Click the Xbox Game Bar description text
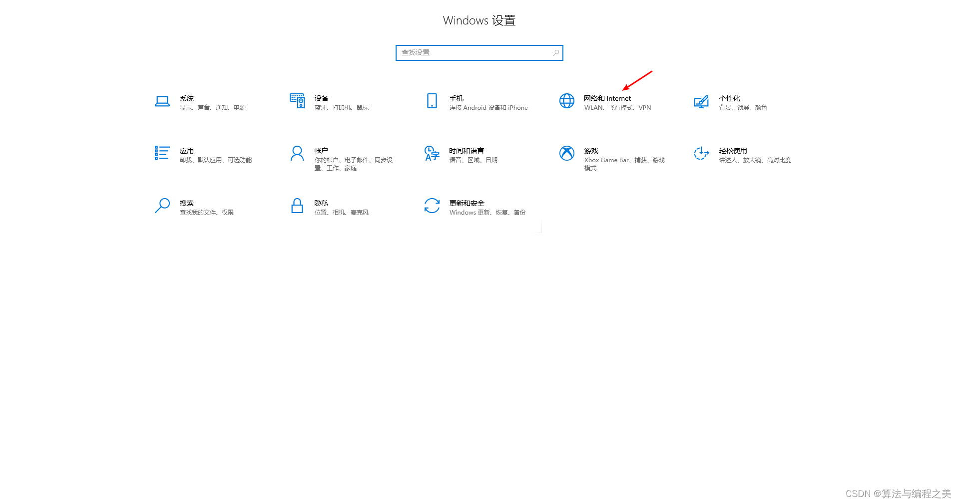The width and height of the screenshot is (959, 503). (x=624, y=164)
